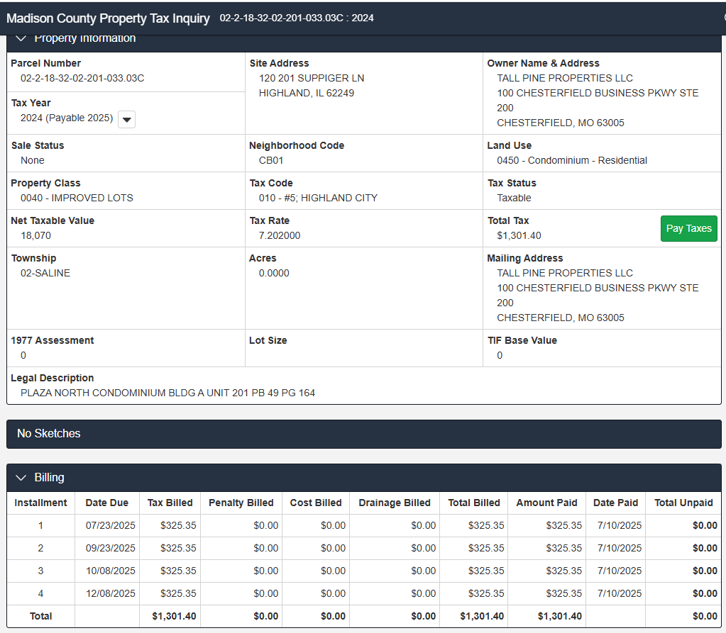The width and height of the screenshot is (726, 633).
Task: Select the parcel number value in Property Information
Action: coord(82,78)
